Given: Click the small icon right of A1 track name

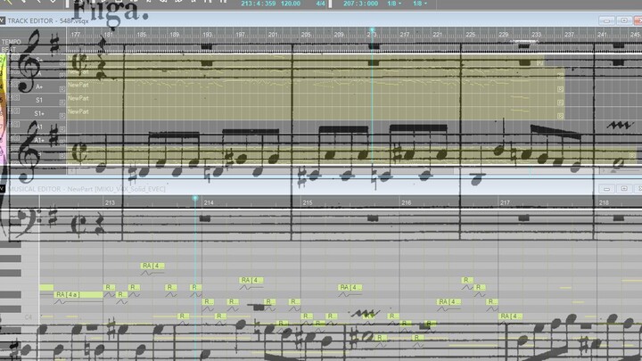Looking at the screenshot, I should pos(62,129).
